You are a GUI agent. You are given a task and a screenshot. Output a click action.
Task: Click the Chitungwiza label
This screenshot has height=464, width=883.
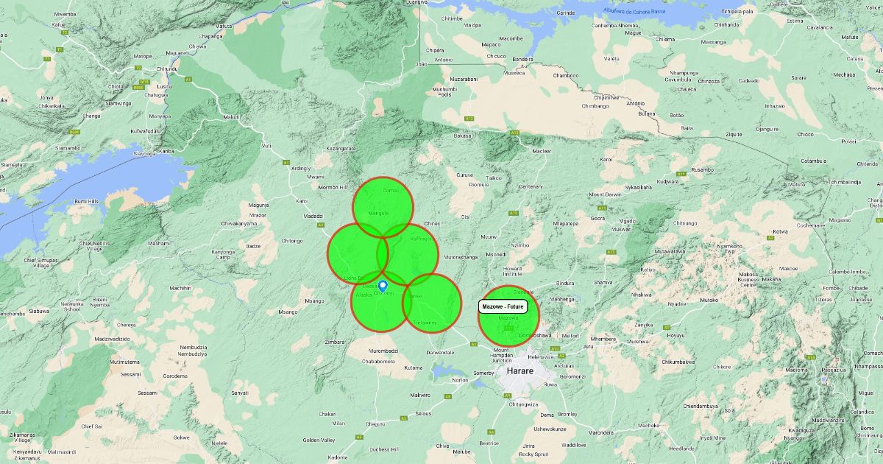524,404
